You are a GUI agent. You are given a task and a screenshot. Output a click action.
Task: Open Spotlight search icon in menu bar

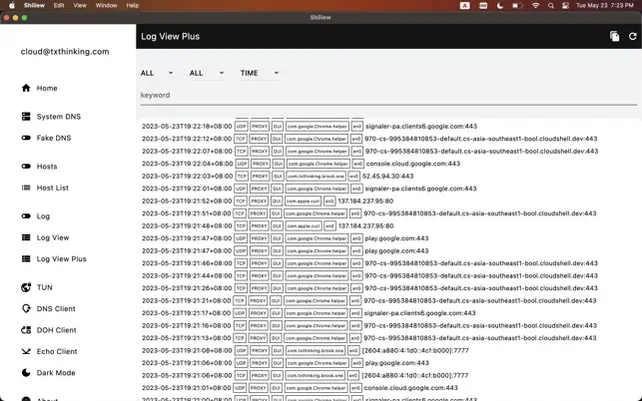(x=551, y=5)
